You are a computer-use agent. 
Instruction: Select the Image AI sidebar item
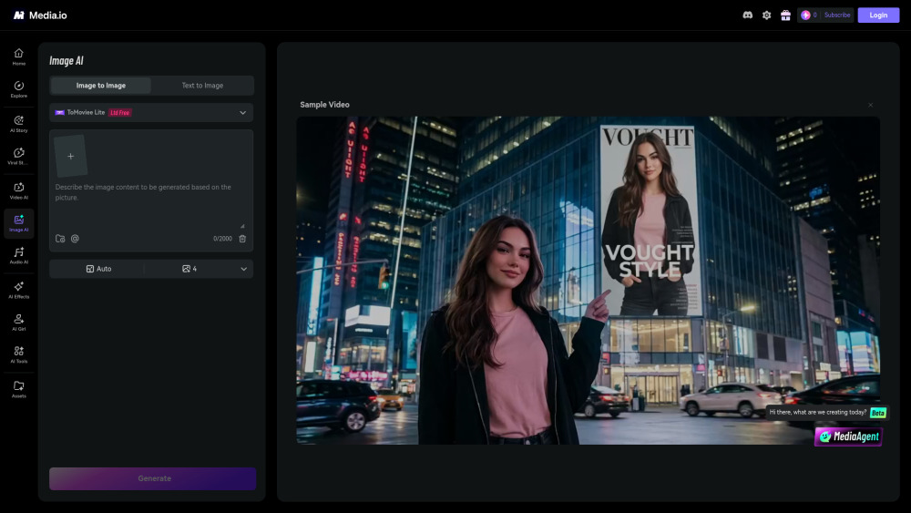[x=18, y=223]
